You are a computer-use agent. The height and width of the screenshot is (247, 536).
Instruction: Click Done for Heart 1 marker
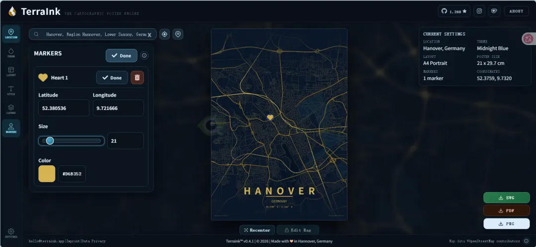point(112,77)
